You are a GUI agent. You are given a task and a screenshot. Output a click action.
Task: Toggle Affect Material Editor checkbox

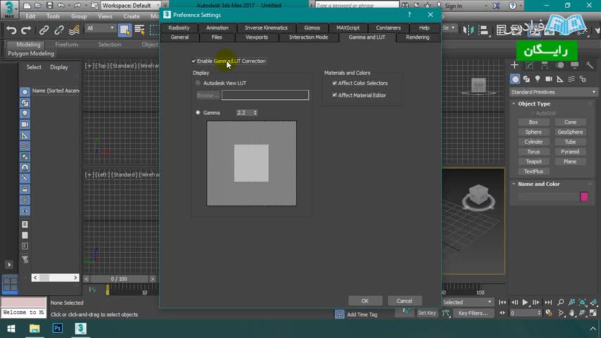pyautogui.click(x=334, y=95)
